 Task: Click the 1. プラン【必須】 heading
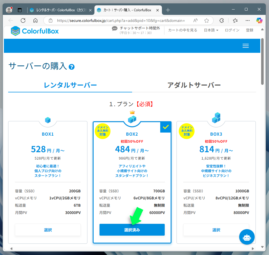(x=132, y=104)
